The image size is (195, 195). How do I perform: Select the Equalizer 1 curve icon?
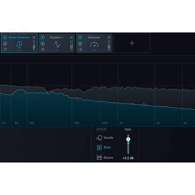point(57,44)
